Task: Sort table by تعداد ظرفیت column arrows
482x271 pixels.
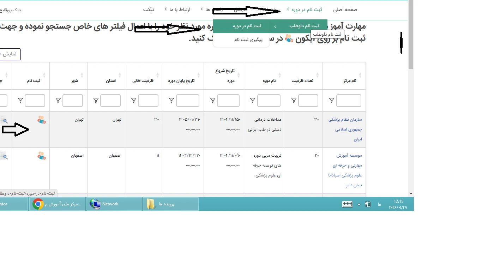Action: pos(318,75)
